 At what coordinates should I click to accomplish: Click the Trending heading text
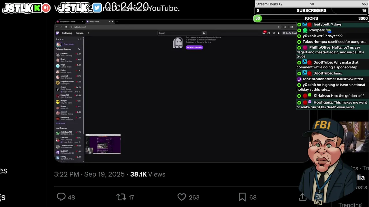point(350,205)
